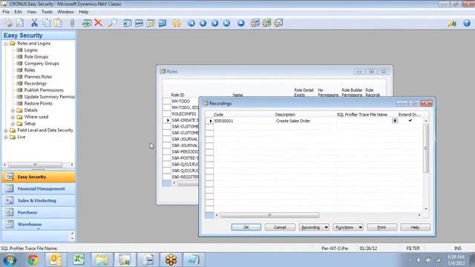Expand Field Level and Data Security

6,131
